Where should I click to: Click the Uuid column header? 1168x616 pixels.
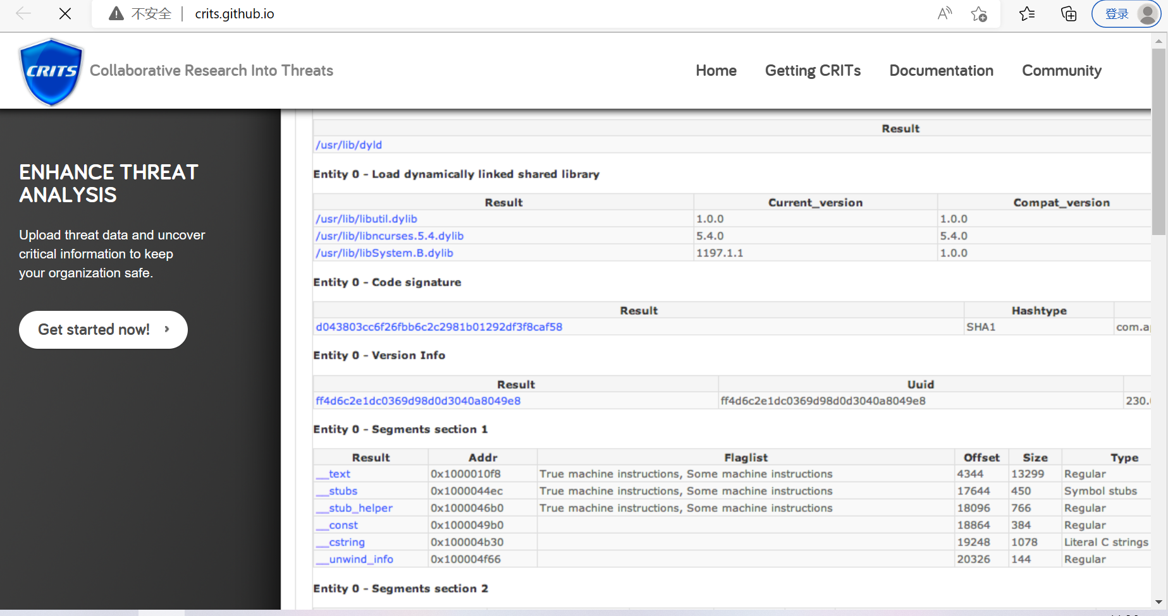click(920, 384)
